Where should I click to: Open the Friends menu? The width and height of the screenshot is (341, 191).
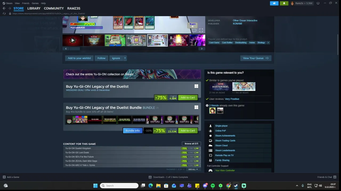pyautogui.click(x=26, y=3)
